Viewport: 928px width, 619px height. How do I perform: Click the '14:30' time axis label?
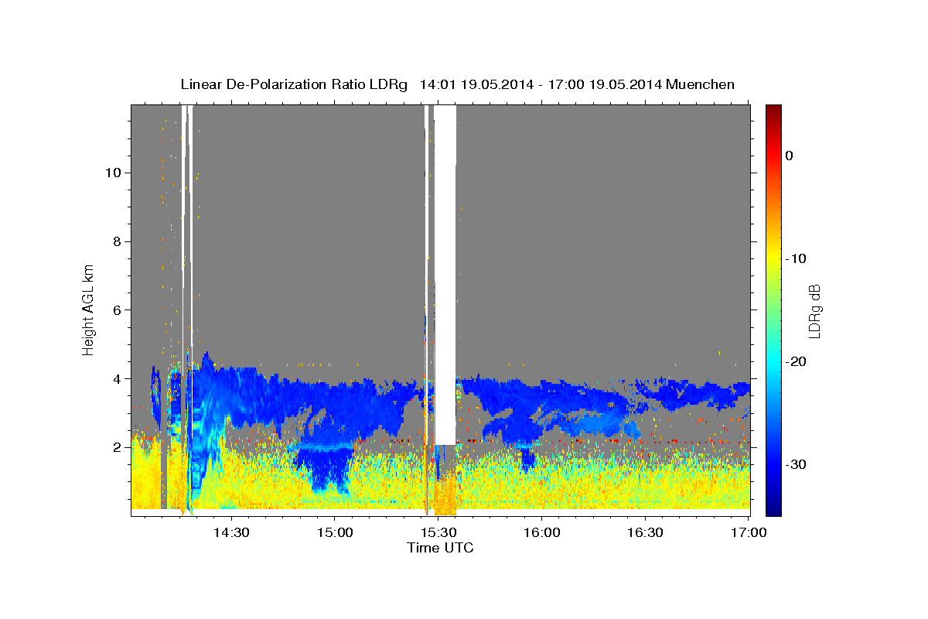(x=231, y=533)
